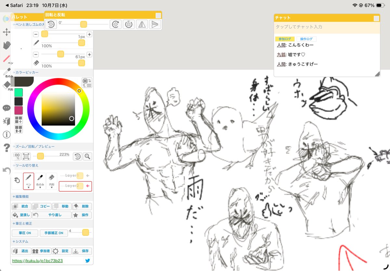Toggle the square box in チャット title bar

376,19
